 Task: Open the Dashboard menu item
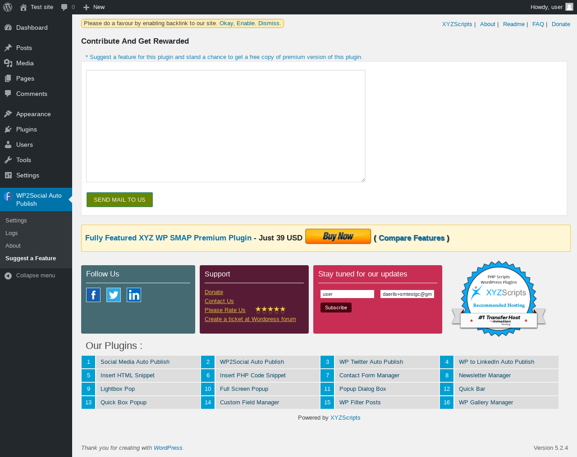click(x=36, y=27)
